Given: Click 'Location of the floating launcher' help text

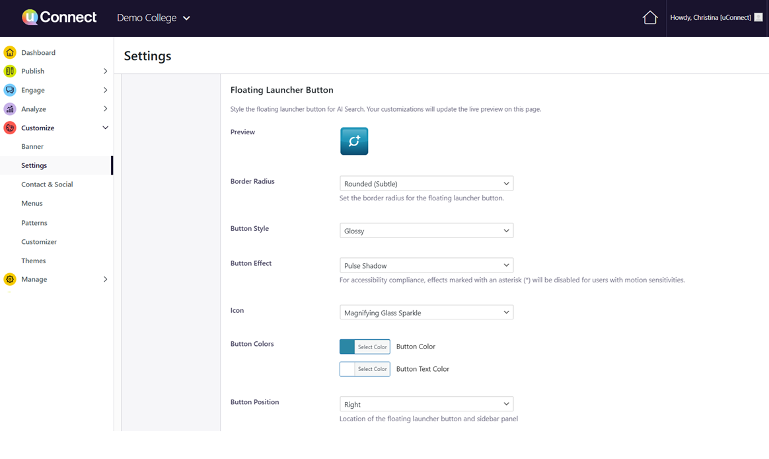Looking at the screenshot, I should point(429,419).
